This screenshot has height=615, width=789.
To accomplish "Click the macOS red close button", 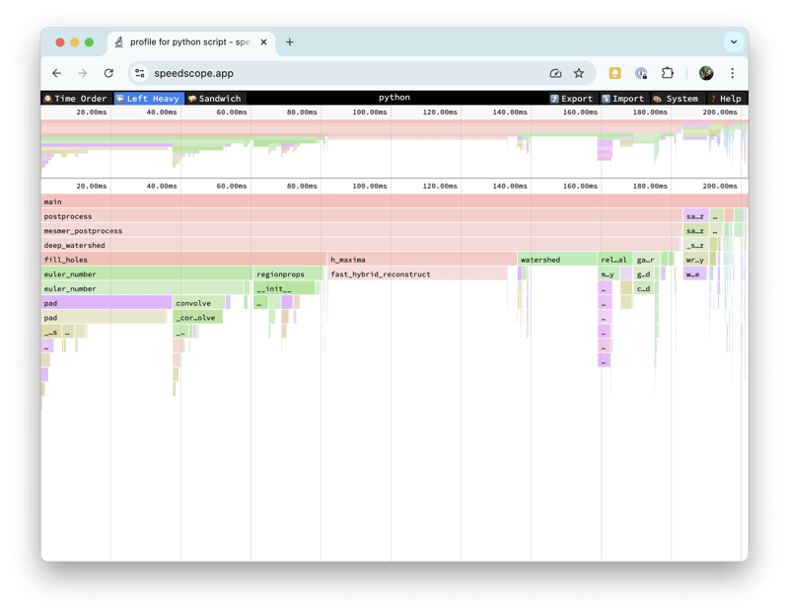I will 60,42.
